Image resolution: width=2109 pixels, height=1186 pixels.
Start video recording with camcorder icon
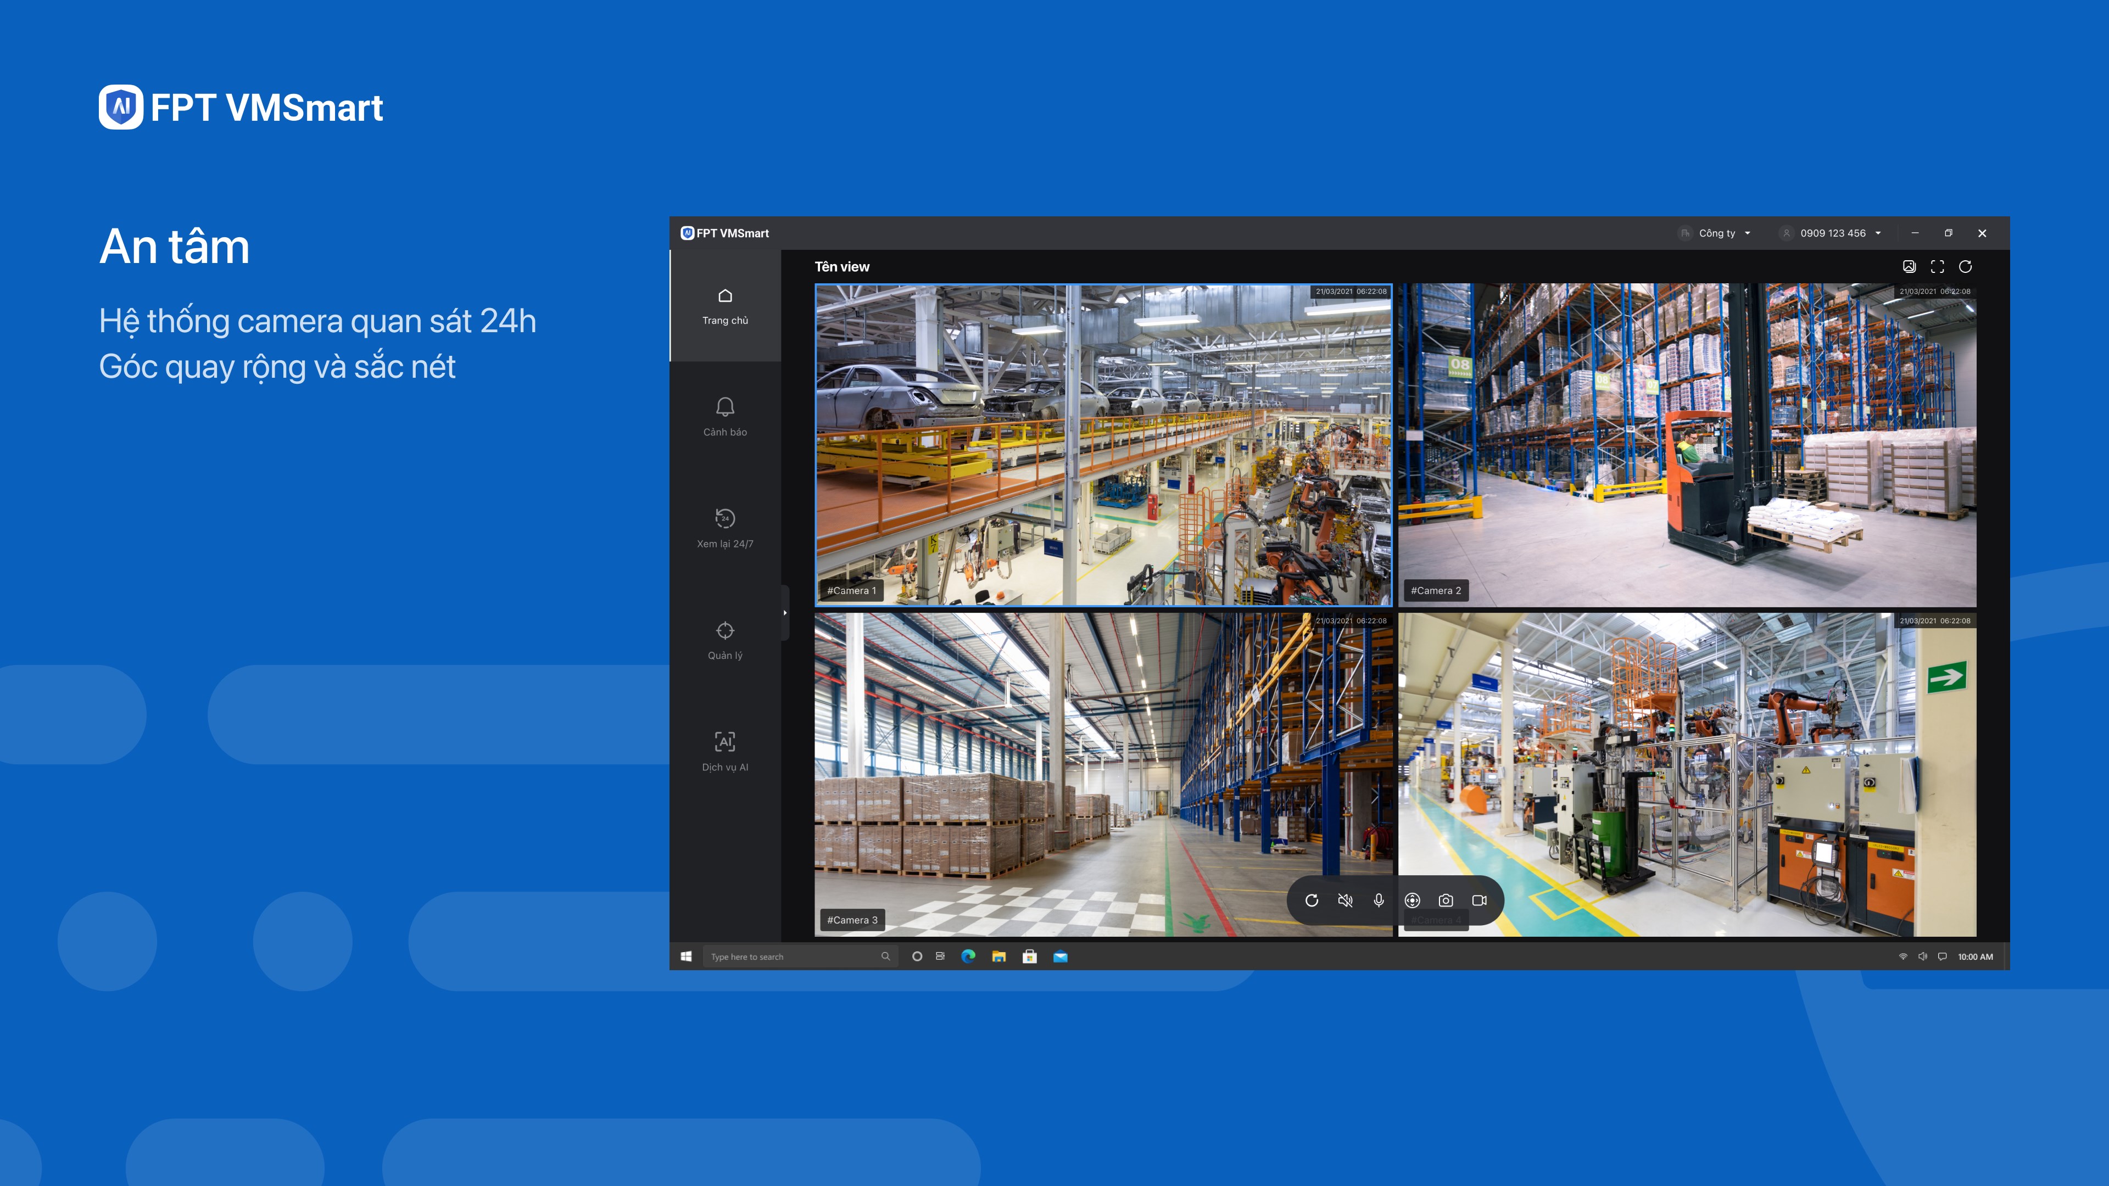[1480, 900]
